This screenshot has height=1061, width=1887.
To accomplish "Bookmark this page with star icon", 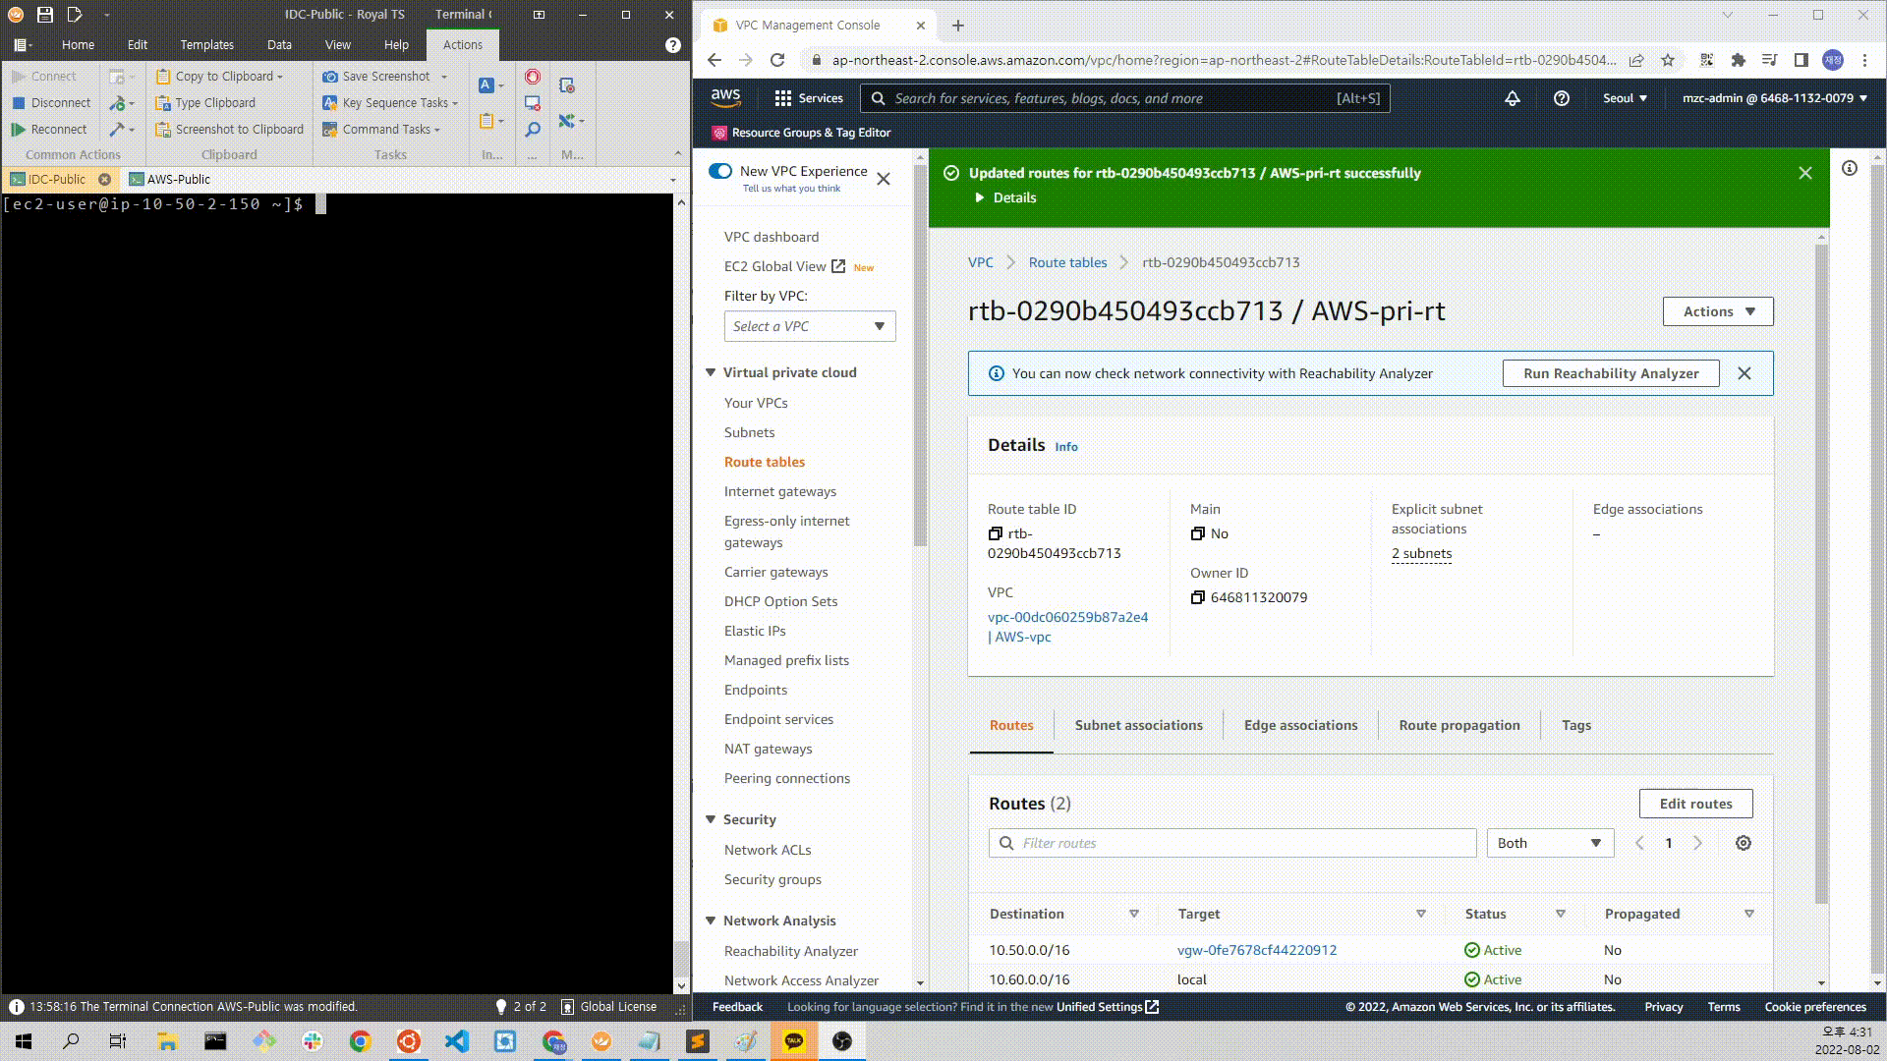I will (x=1668, y=60).
